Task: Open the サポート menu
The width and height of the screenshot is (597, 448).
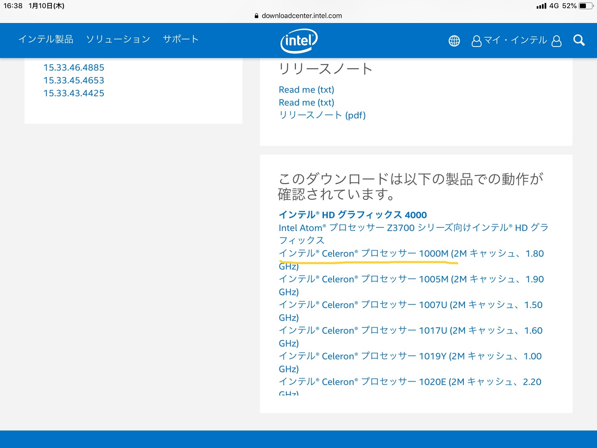Action: coord(181,39)
